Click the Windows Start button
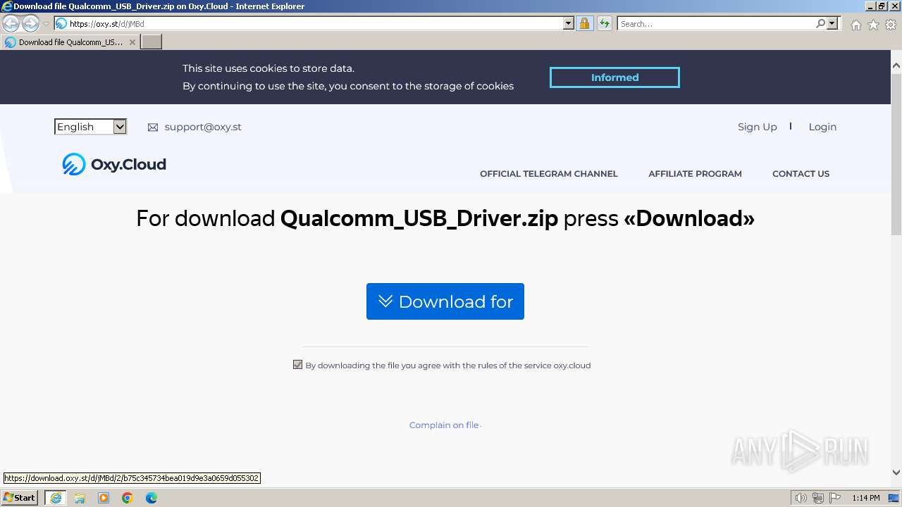Image resolution: width=902 pixels, height=507 pixels. point(20,498)
